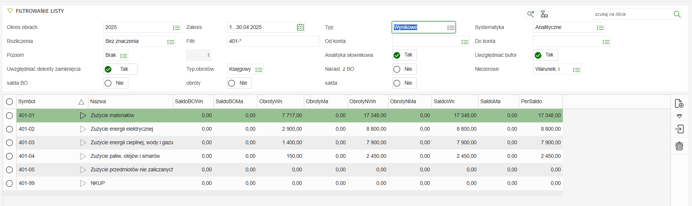The image size is (692, 206).
Task: Click the delete trash can icon
Action: click(x=679, y=146)
